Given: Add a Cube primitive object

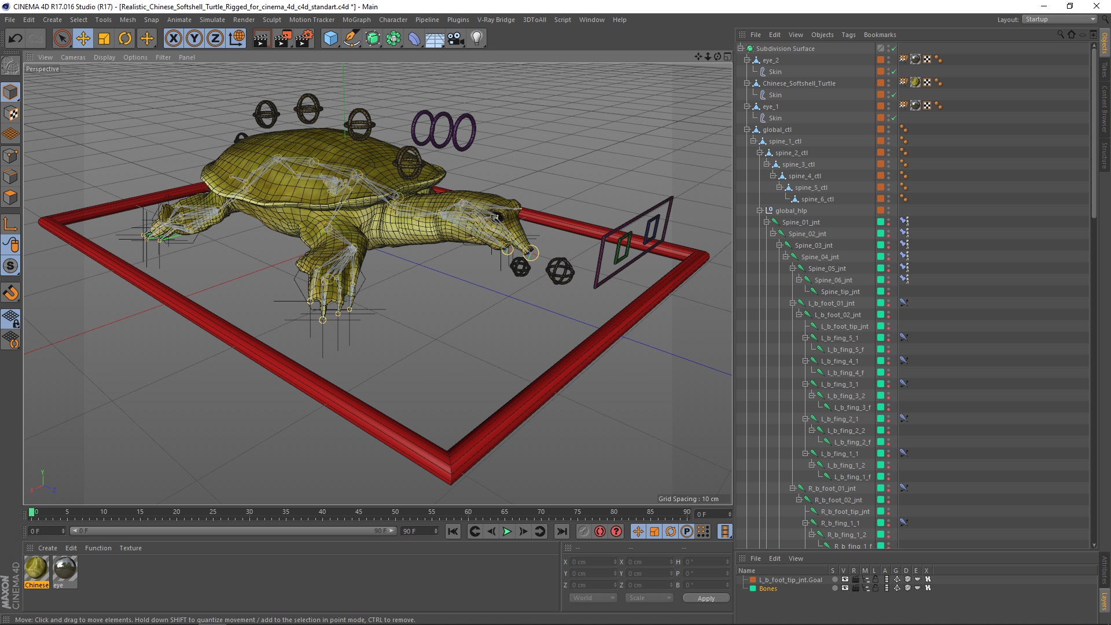Looking at the screenshot, I should coord(330,39).
